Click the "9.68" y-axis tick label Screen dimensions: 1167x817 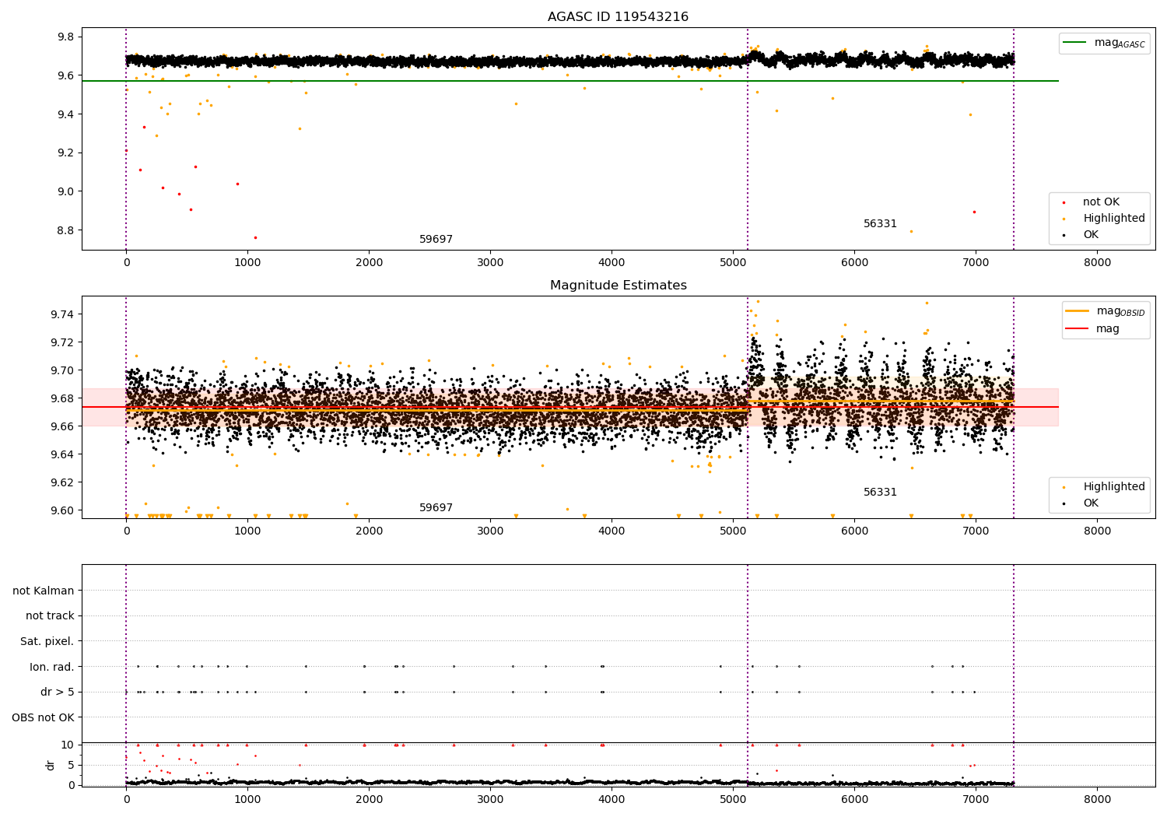click(62, 398)
